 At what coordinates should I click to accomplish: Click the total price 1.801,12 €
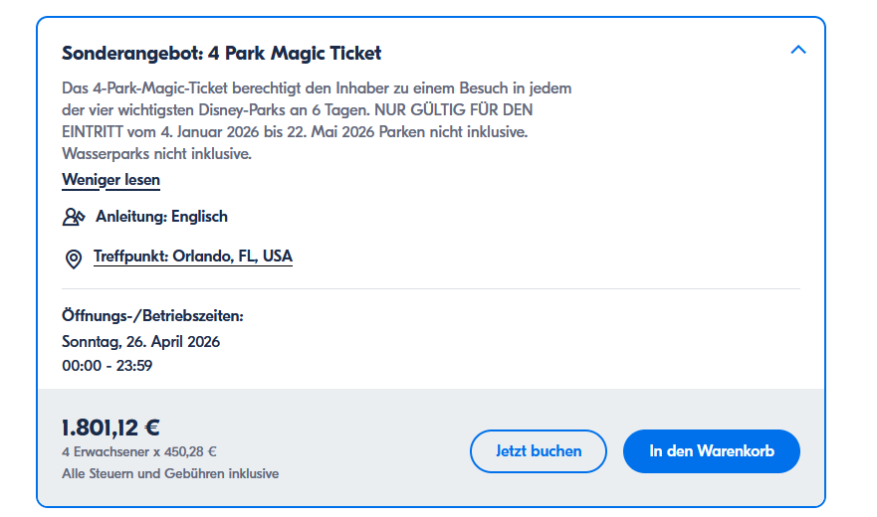(110, 428)
